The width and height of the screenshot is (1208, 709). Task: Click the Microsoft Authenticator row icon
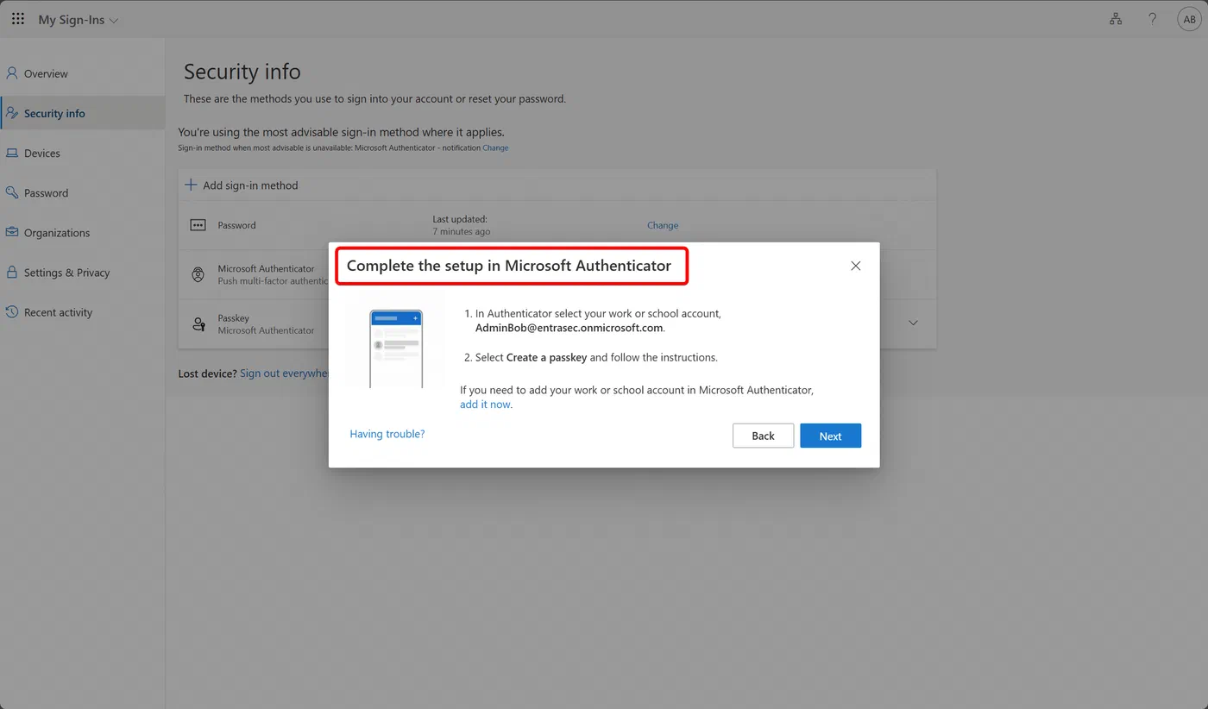(198, 274)
